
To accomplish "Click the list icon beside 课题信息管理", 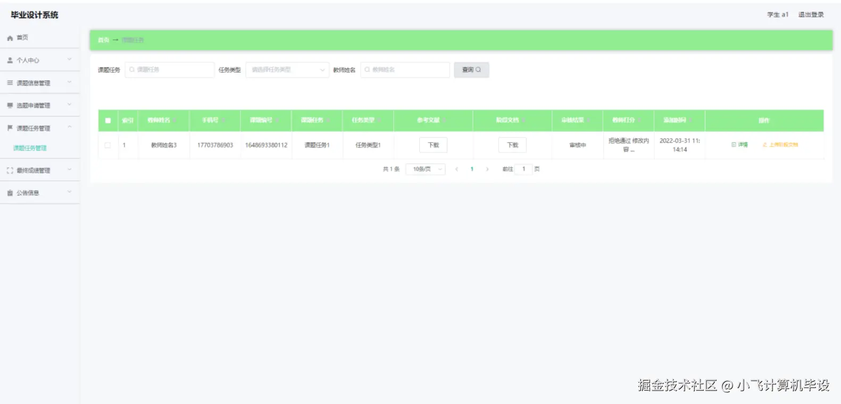I will [10, 83].
